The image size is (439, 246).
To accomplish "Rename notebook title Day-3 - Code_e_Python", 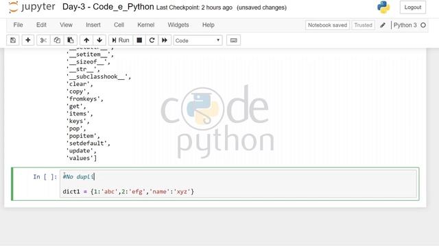I will [x=108, y=7].
